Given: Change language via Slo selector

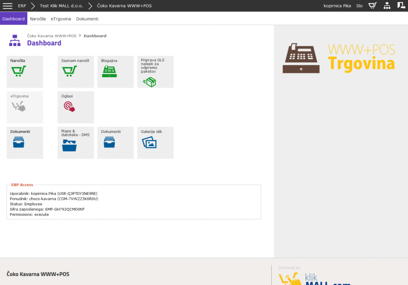Looking at the screenshot, I should click(x=359, y=6).
